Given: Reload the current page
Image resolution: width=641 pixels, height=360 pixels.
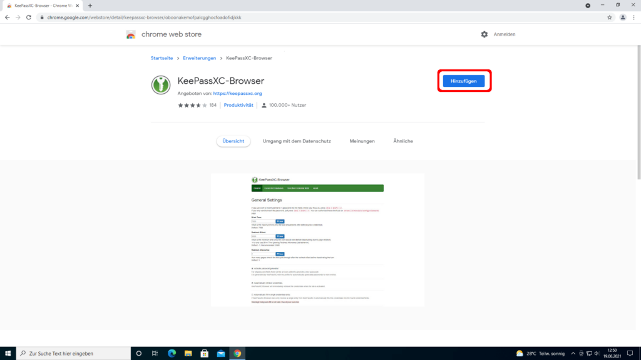Looking at the screenshot, I should coord(29,17).
